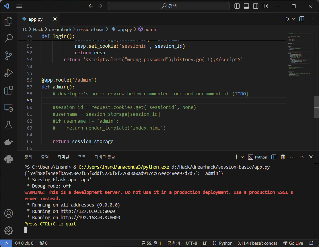Maximize the terminal panel with chevron
This screenshot has width=319, height=247.
(302, 157)
